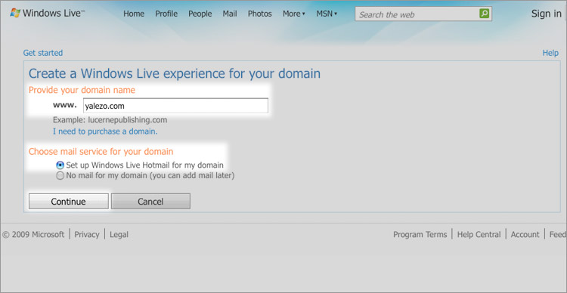Expand the MSN dropdown menu
This screenshot has width=567, height=293.
[x=327, y=14]
